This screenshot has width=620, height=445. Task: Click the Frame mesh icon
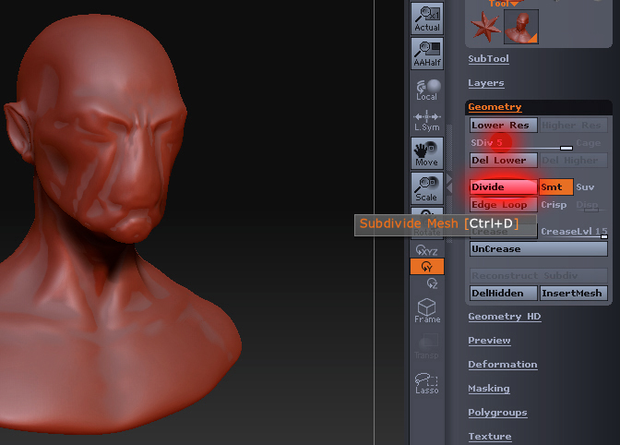pyautogui.click(x=426, y=310)
